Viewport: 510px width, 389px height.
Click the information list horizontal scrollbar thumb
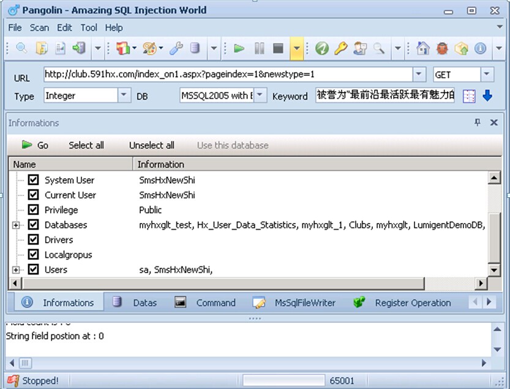click(223, 284)
